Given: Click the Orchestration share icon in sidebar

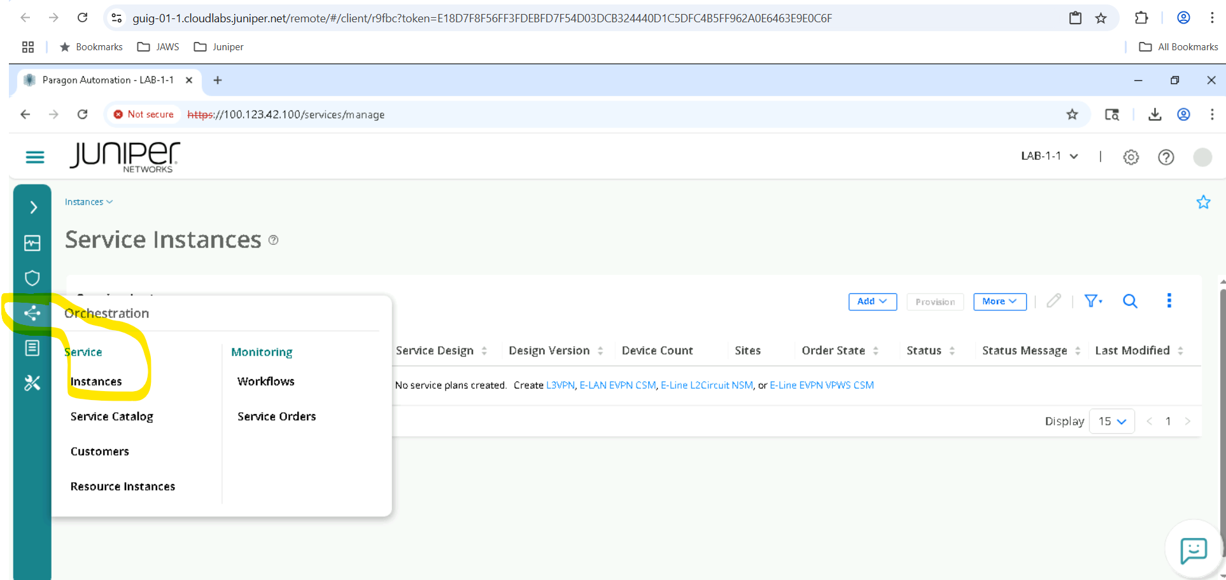Looking at the screenshot, I should pos(32,313).
